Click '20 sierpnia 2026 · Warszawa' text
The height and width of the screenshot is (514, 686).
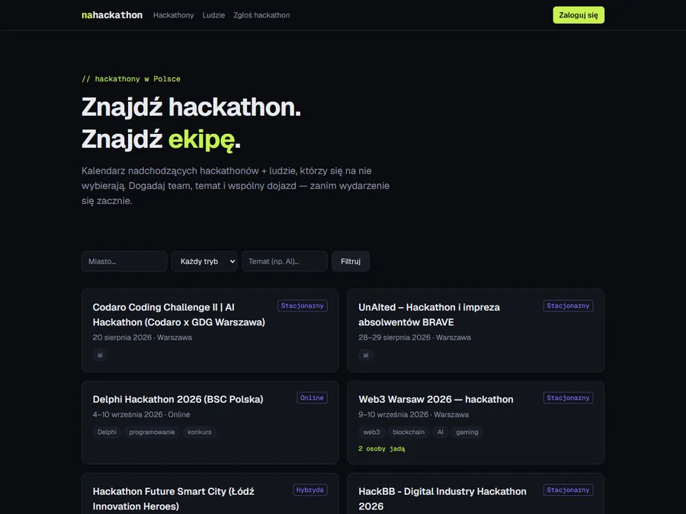pos(143,337)
